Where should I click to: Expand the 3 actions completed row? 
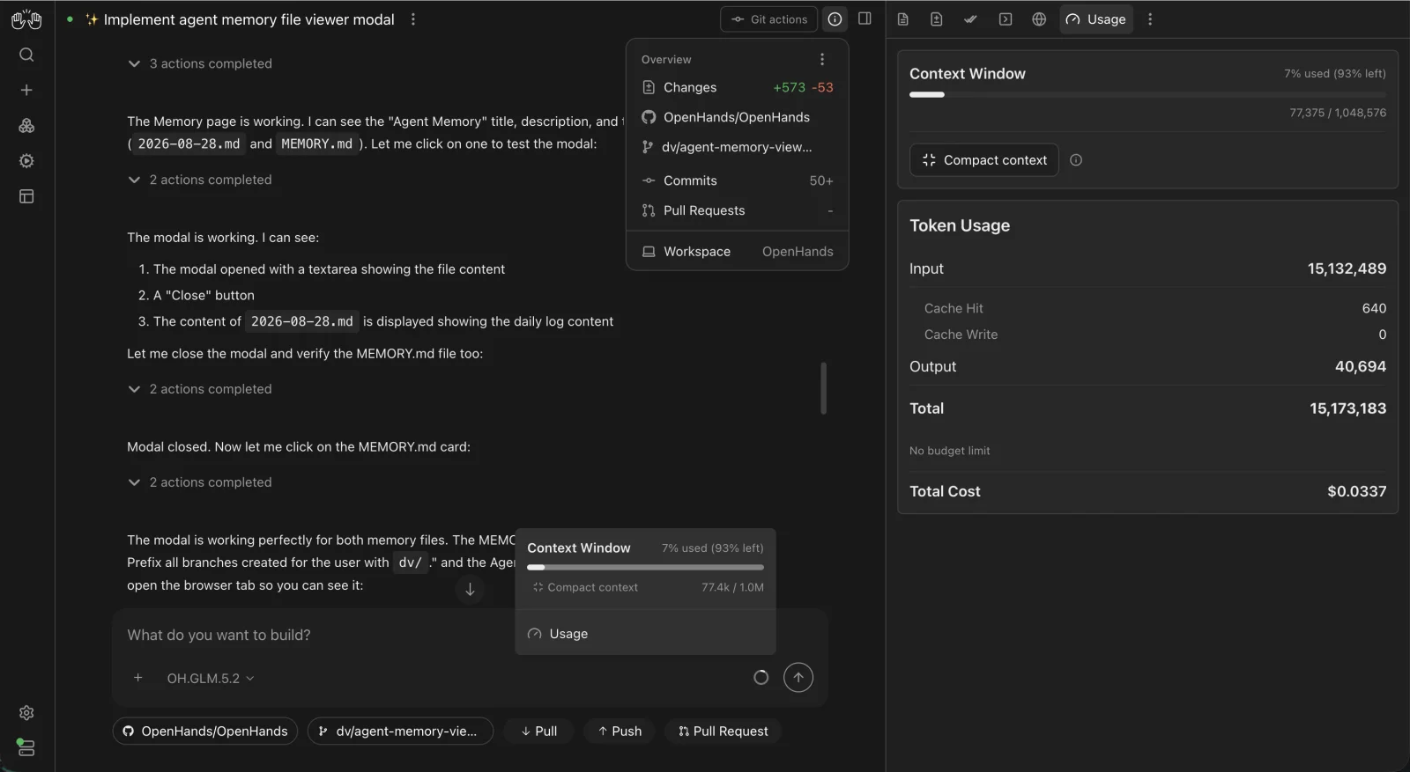tap(200, 63)
